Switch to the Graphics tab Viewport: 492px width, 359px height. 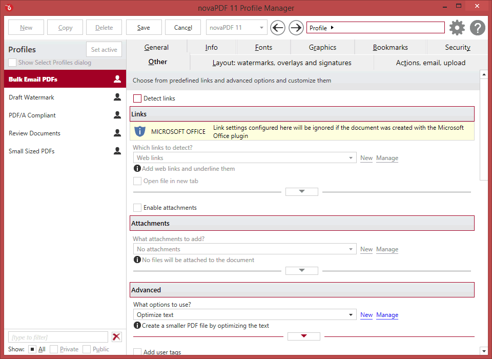point(322,47)
